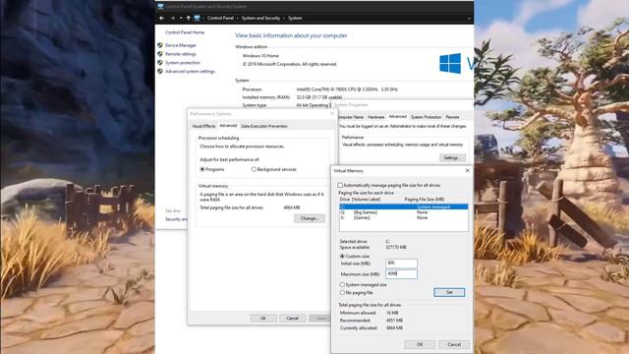Open System and Security breadcrumb
The image size is (629, 354).
(x=260, y=18)
